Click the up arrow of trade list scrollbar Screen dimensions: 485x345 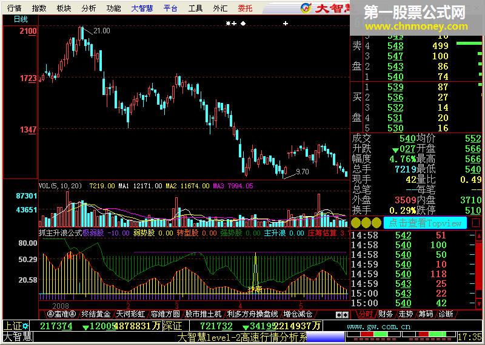(x=479, y=235)
